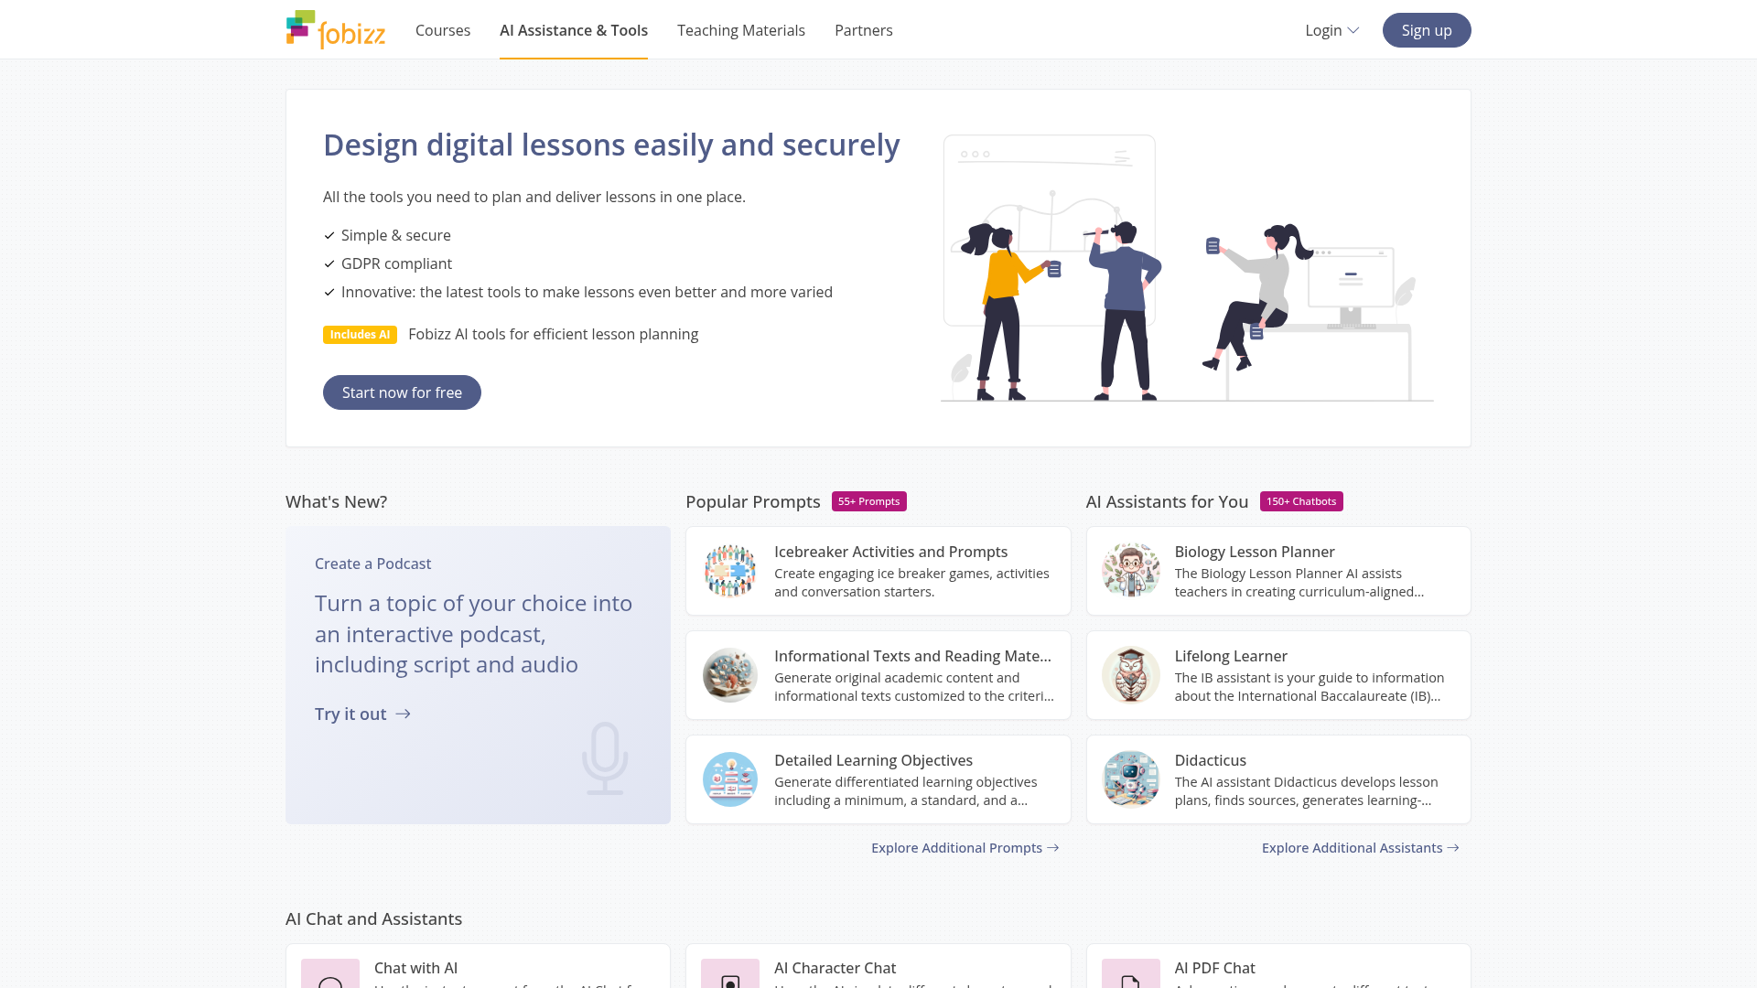
Task: Open Icebreaker Activities and Prompts title
Action: [890, 552]
